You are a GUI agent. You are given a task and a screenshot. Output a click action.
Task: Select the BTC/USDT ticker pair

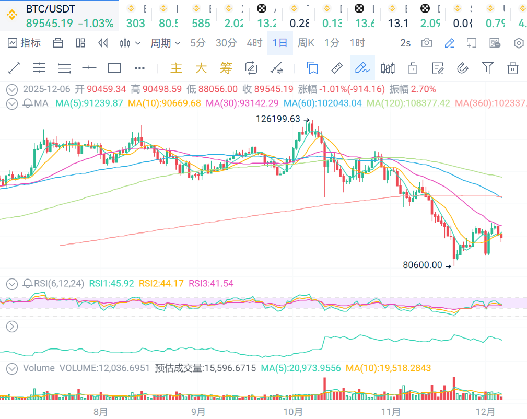(51, 9)
